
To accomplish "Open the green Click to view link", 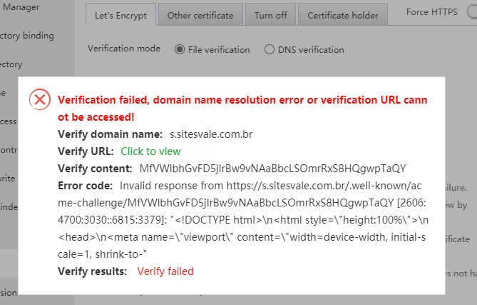I will pos(150,151).
